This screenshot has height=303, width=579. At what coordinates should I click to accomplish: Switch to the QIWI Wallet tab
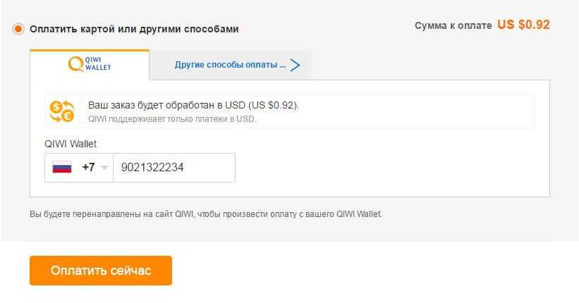90,65
